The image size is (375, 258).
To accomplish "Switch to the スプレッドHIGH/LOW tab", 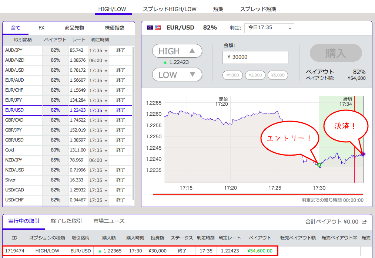I will (x=169, y=9).
